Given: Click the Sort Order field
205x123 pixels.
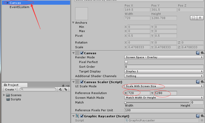Looking at the screenshot, I should point(164,67).
